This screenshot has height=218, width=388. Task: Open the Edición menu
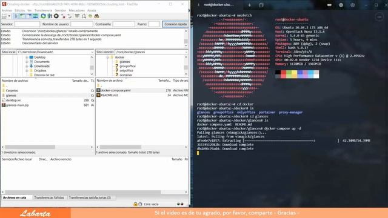[x=19, y=10]
